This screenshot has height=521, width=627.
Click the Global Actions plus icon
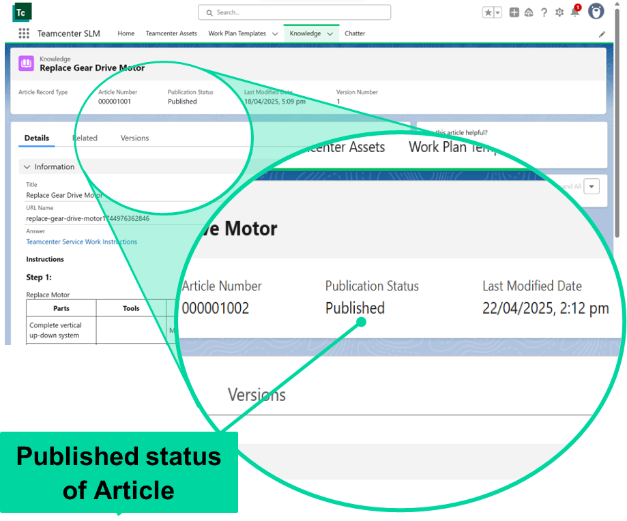click(514, 12)
